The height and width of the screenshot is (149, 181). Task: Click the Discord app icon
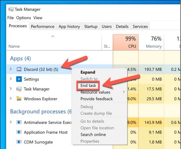[x=19, y=69]
